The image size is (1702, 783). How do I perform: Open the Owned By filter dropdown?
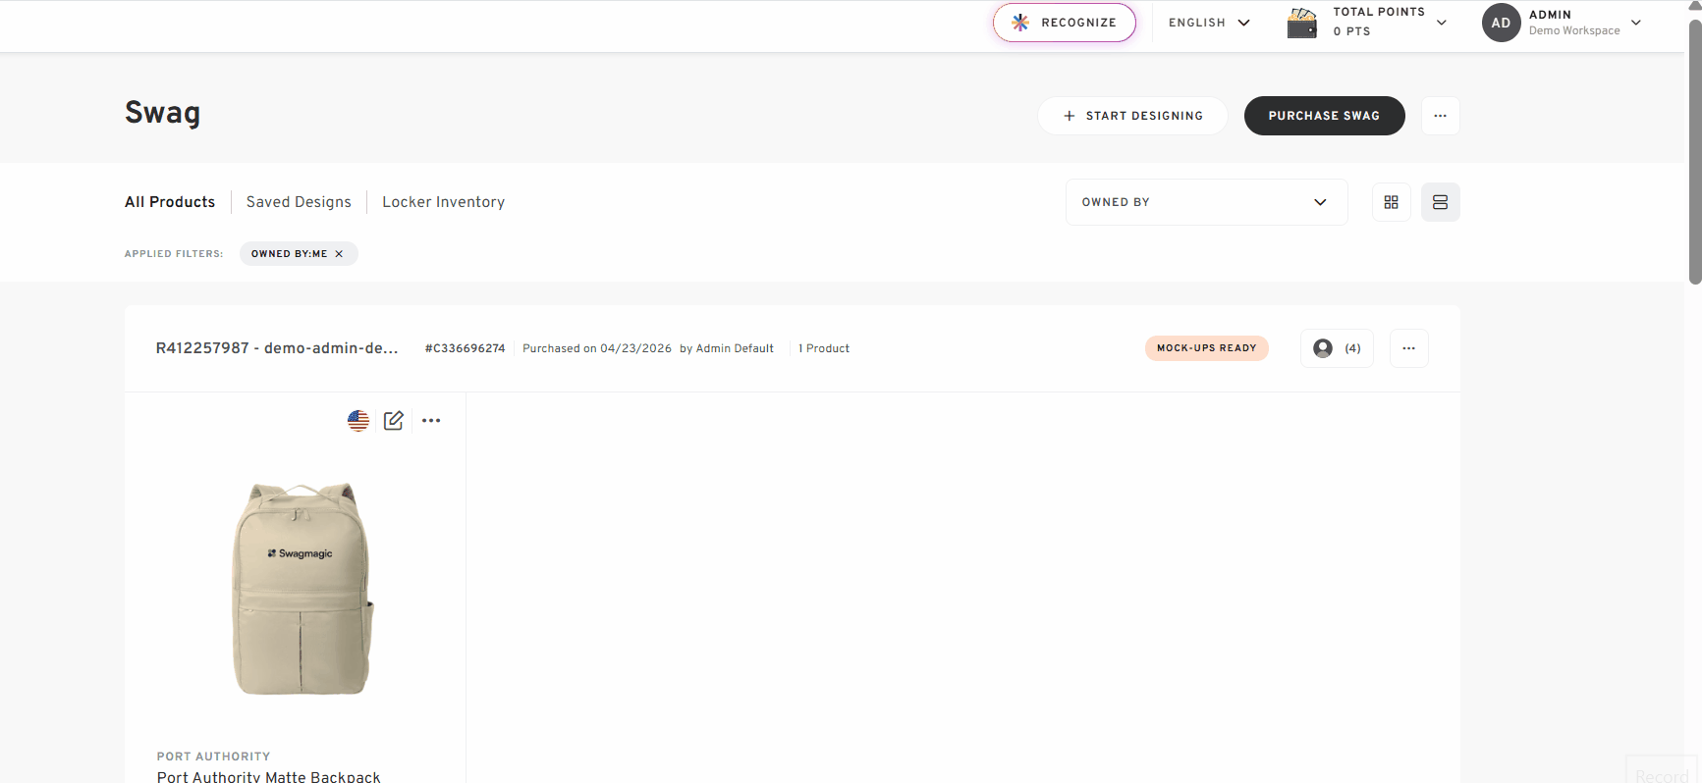point(1206,202)
